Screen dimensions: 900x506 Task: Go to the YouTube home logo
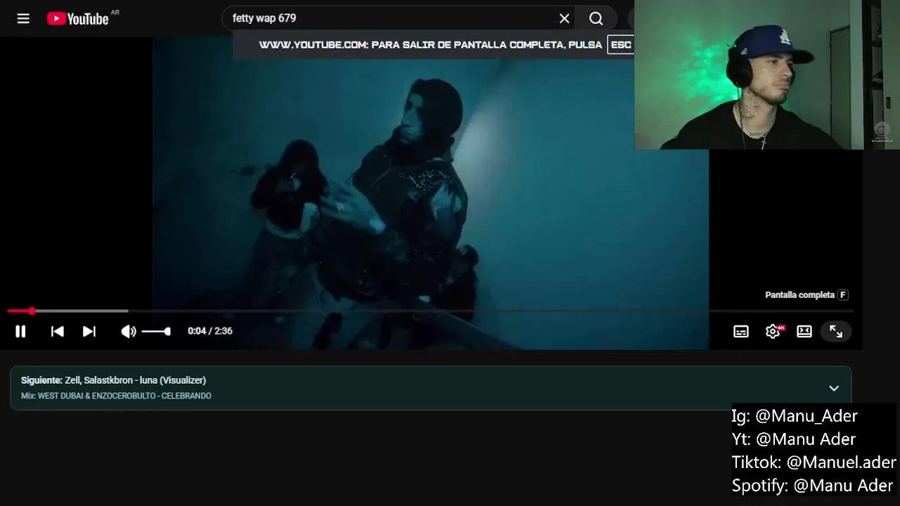click(x=78, y=19)
